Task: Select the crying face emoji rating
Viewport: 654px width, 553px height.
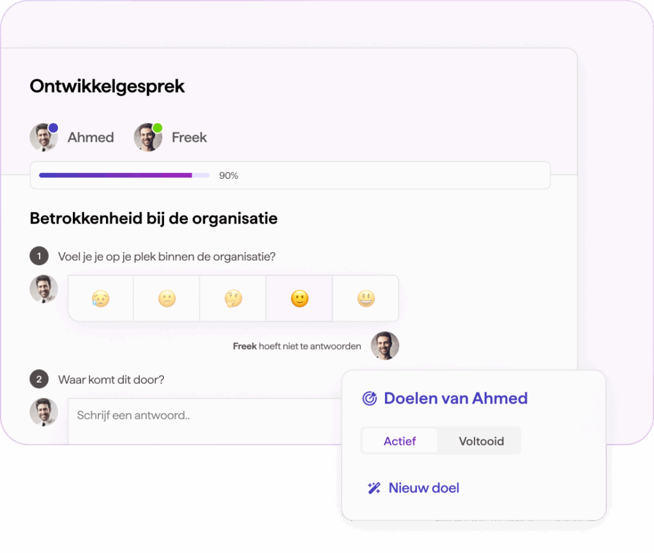Action: [x=100, y=299]
